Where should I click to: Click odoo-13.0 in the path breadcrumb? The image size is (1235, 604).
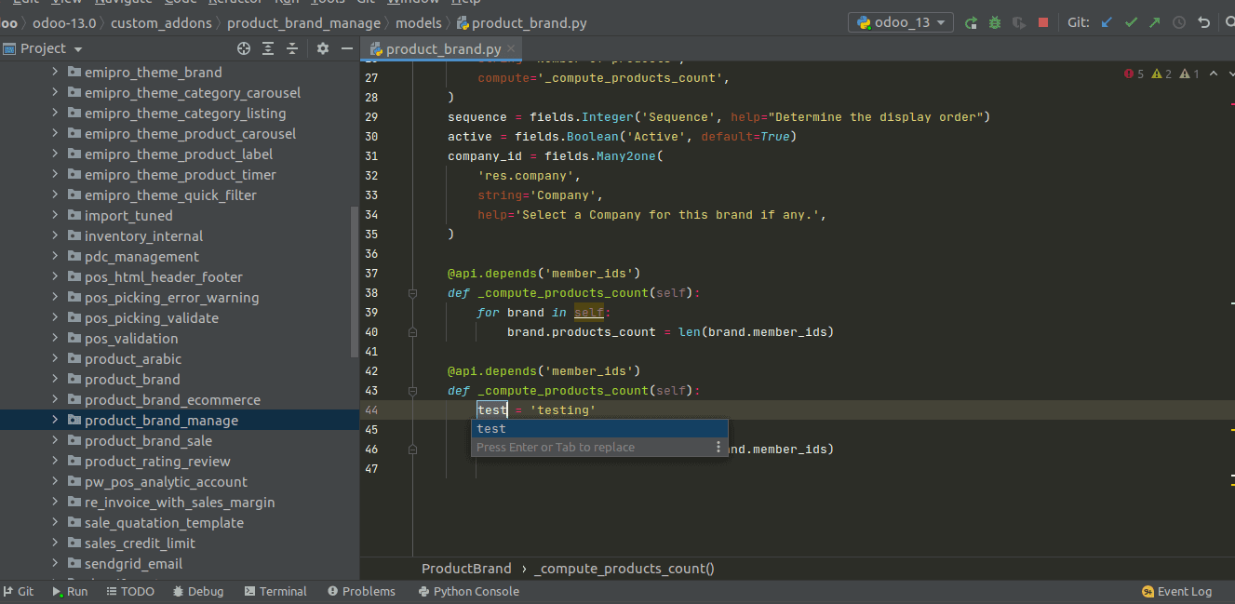point(64,22)
